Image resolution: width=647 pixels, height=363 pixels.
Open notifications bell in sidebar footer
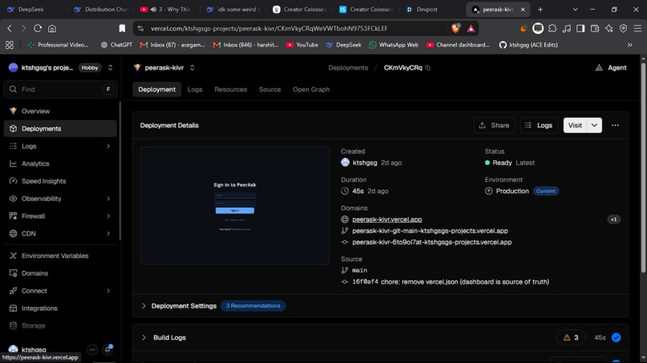(x=108, y=349)
